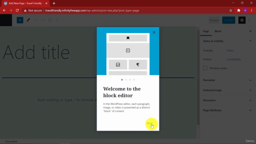The image size is (256, 144).
Task: Toggle settings sidebar gear icon
Action: click(242, 20)
